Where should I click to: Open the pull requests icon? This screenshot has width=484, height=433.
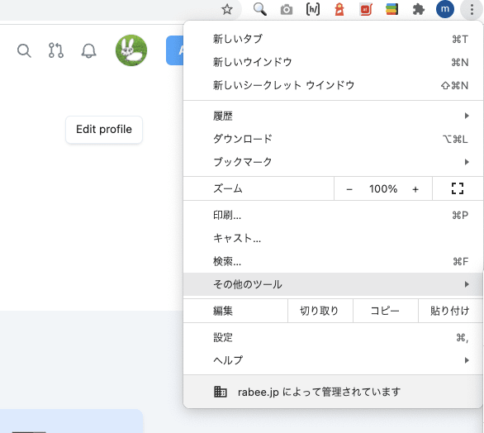pos(56,50)
